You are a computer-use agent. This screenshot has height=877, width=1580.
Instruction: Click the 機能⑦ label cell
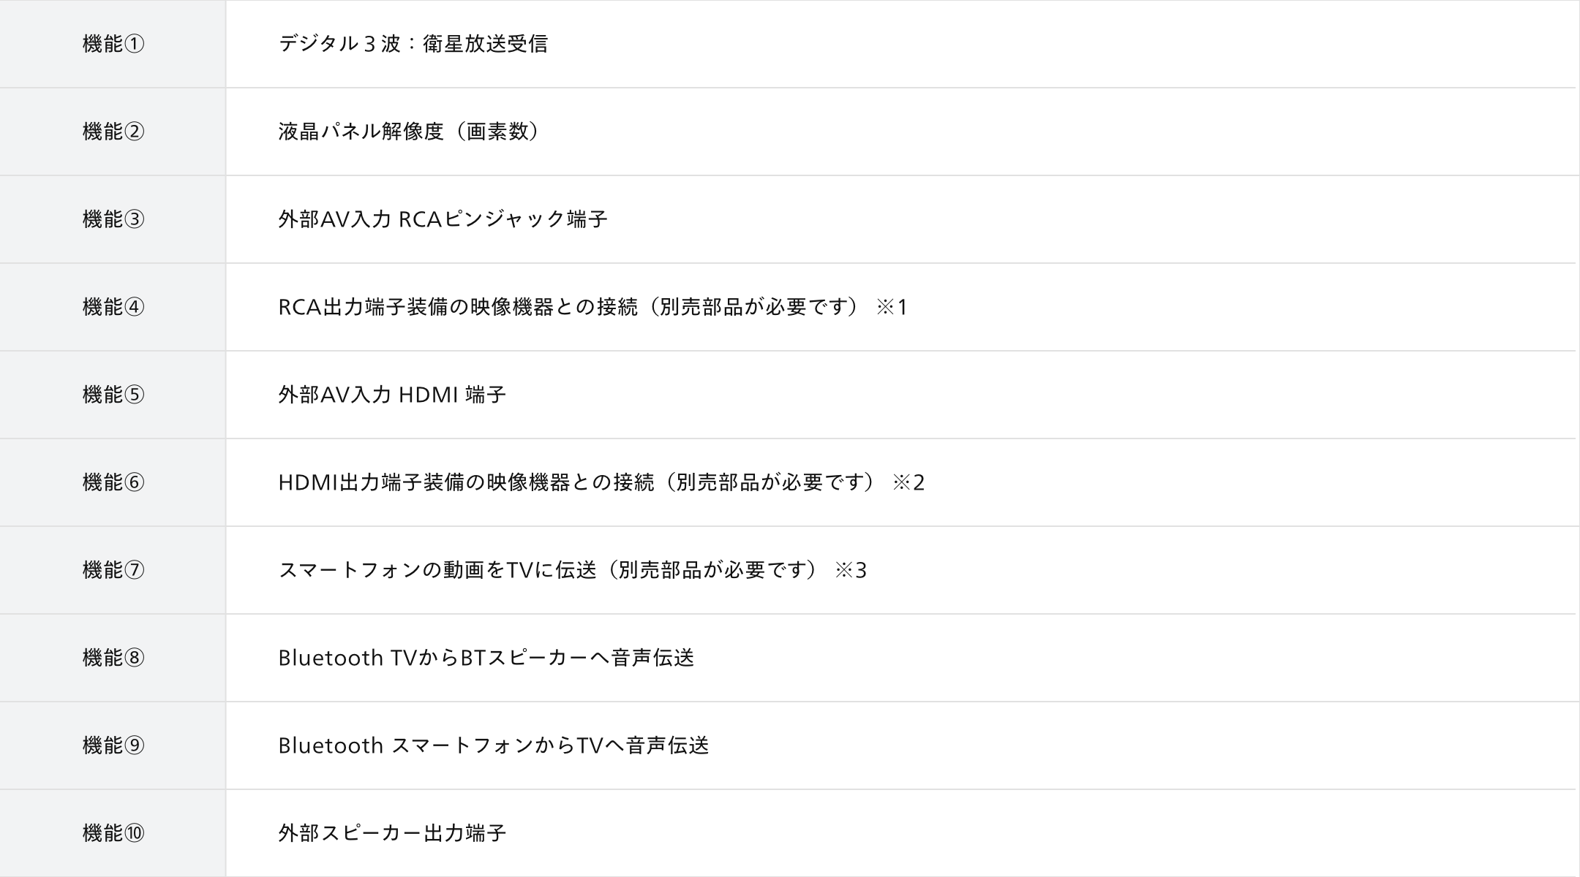point(113,570)
